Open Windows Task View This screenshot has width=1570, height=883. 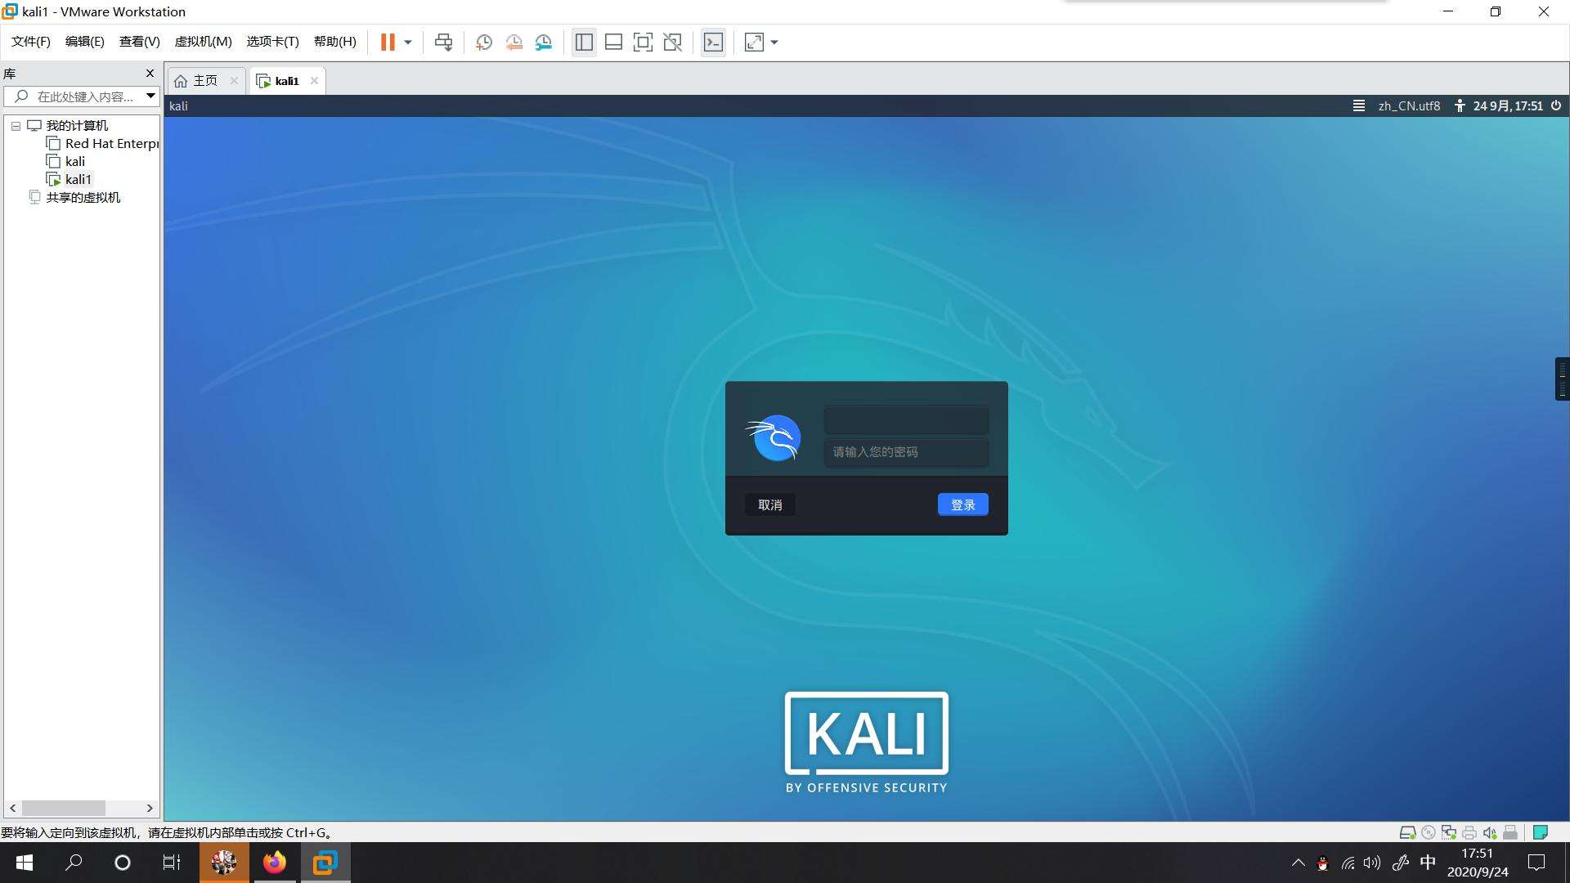[172, 863]
